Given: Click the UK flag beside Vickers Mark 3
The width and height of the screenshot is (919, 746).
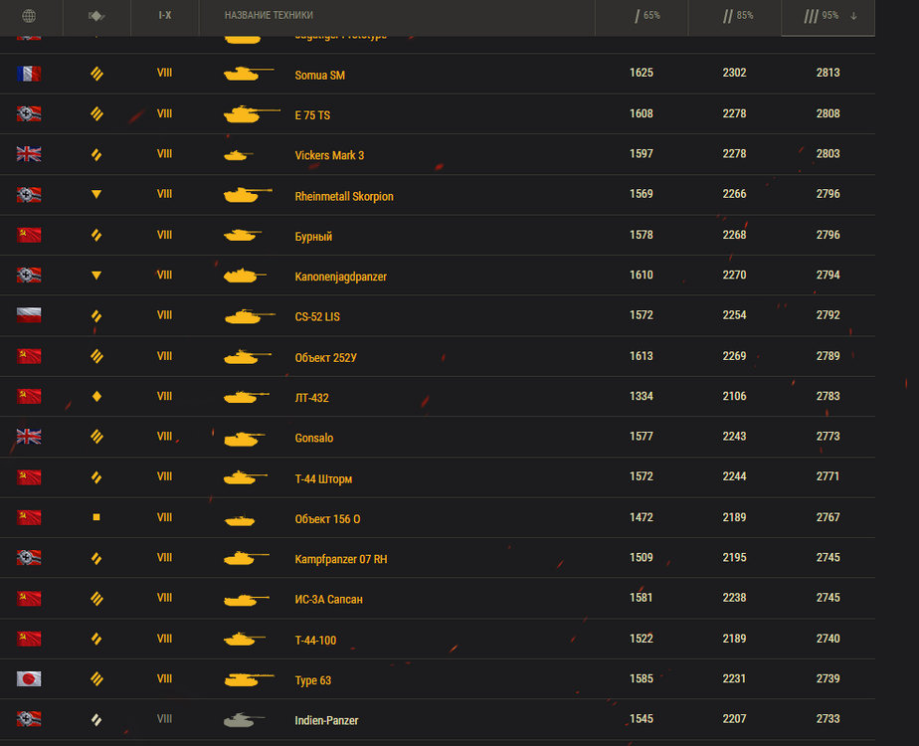Looking at the screenshot, I should click(x=29, y=154).
